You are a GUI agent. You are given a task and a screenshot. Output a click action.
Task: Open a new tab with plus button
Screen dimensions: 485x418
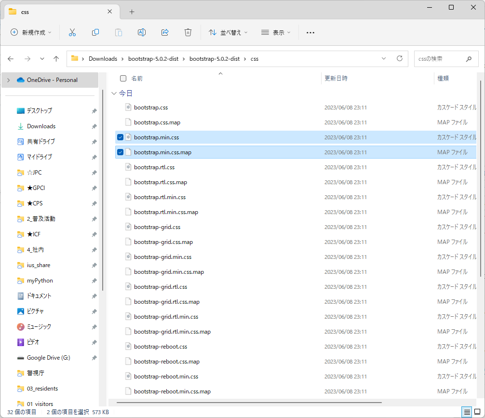pos(132,12)
